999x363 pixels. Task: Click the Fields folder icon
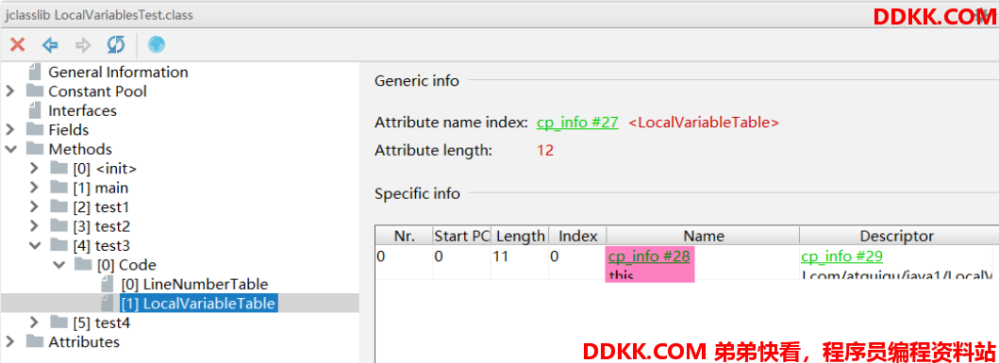point(35,129)
